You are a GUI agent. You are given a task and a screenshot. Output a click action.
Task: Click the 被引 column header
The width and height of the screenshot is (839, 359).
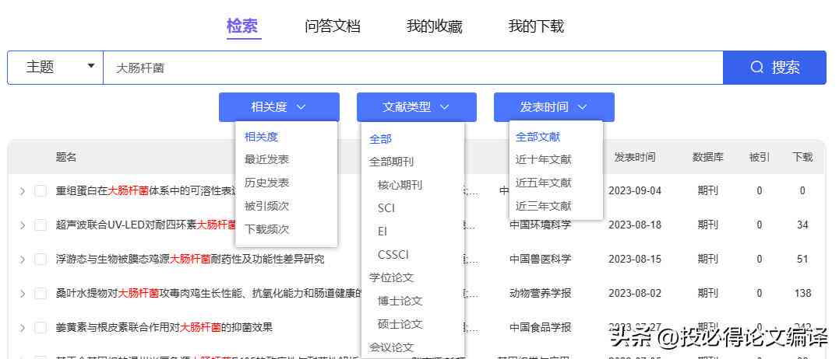[760, 157]
